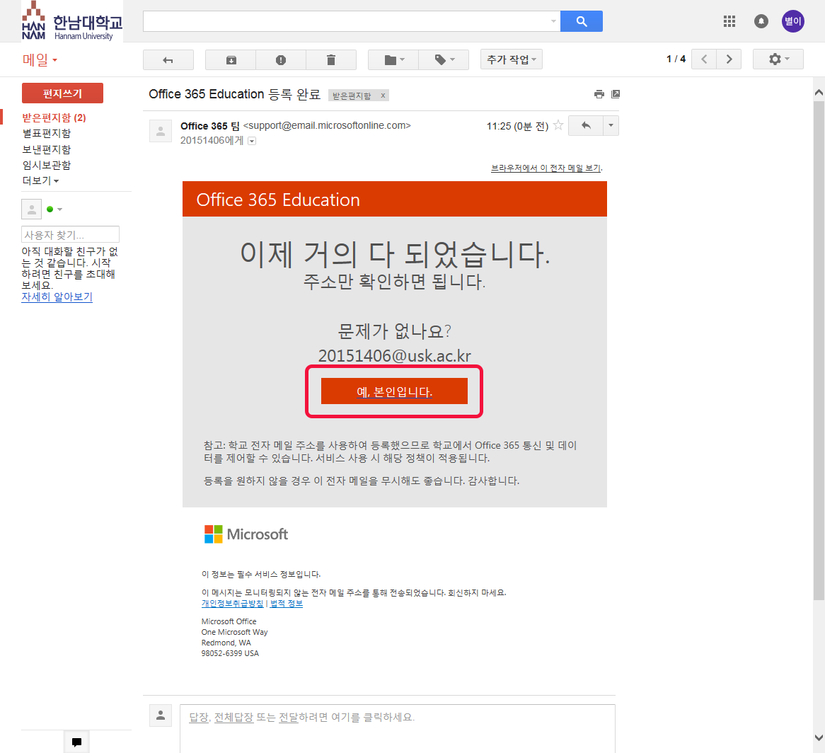Click the 전체답장 link in the reply box
This screenshot has width=825, height=753.
(x=234, y=717)
